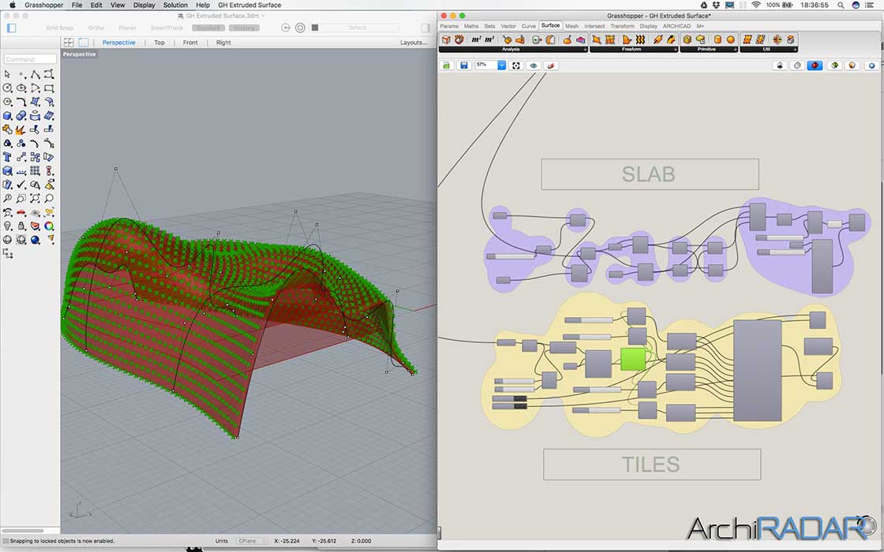
Task: Switch to the Mesh tab in Grasshopper
Action: [x=572, y=26]
